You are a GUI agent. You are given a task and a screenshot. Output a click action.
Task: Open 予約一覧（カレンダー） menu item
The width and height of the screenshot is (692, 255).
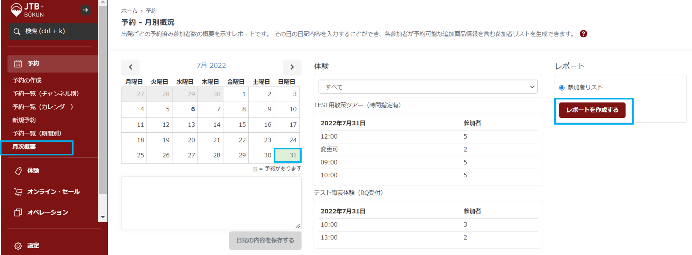coord(43,107)
